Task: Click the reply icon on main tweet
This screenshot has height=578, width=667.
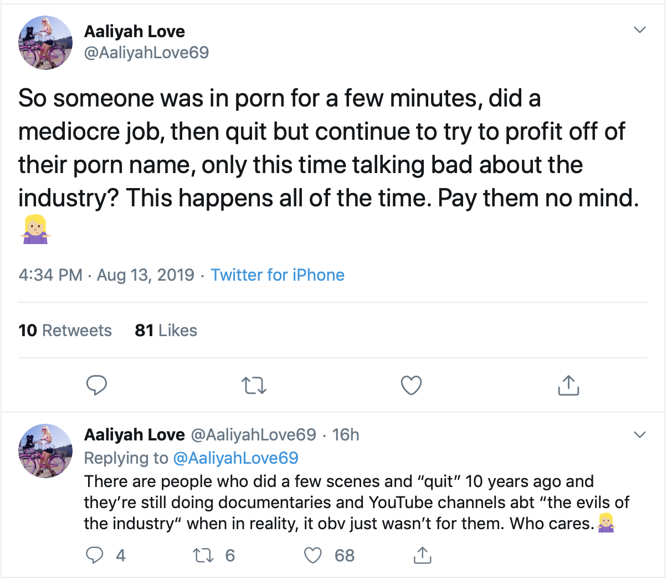Action: click(x=96, y=385)
